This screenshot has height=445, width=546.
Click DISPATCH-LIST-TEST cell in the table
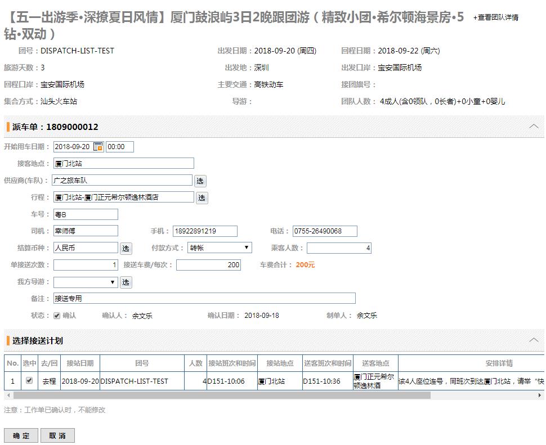pyautogui.click(x=142, y=381)
